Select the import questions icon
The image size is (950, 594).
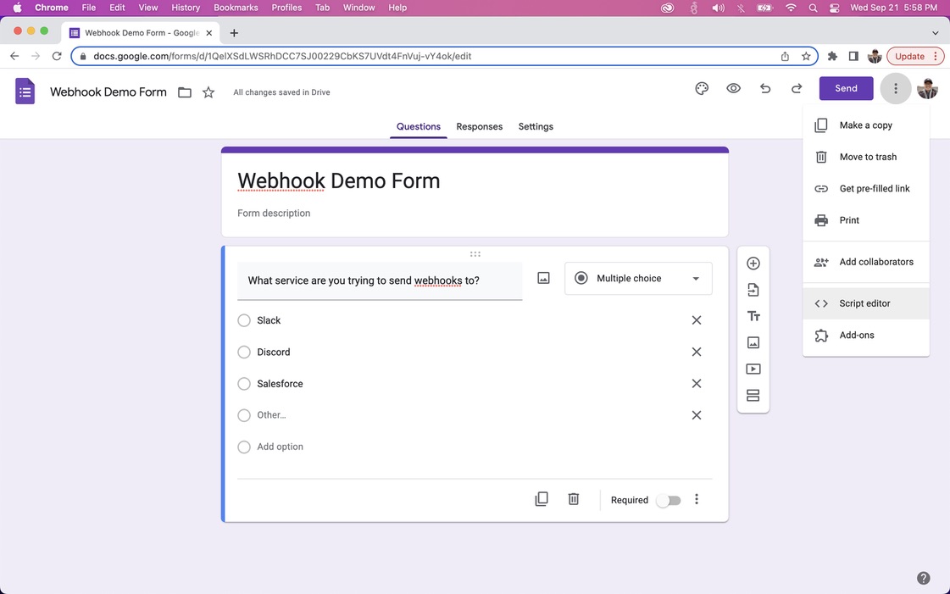click(x=753, y=289)
